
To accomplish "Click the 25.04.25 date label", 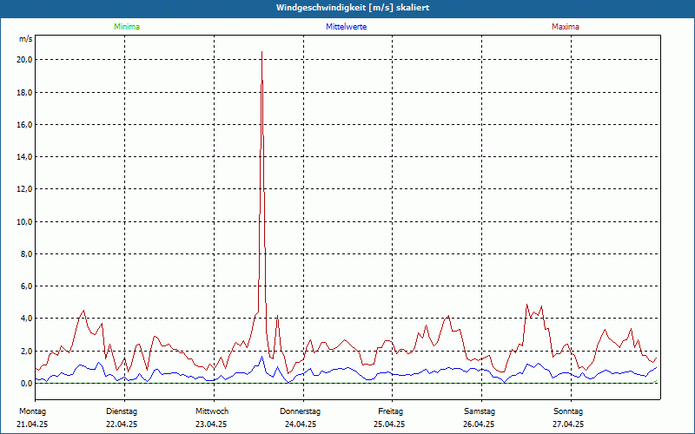I will pyautogui.click(x=389, y=424).
